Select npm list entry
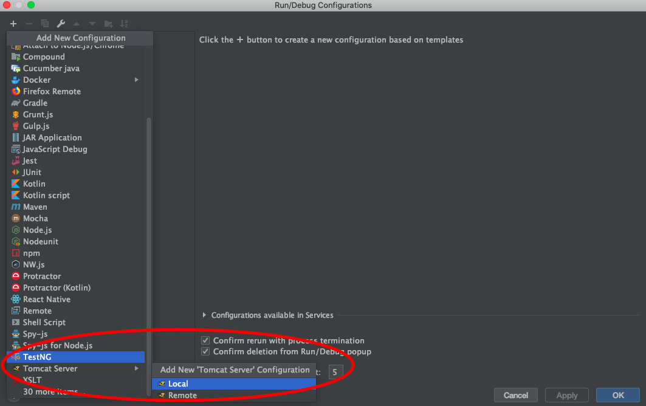Screen dimensions: 646x406 coord(76,253)
